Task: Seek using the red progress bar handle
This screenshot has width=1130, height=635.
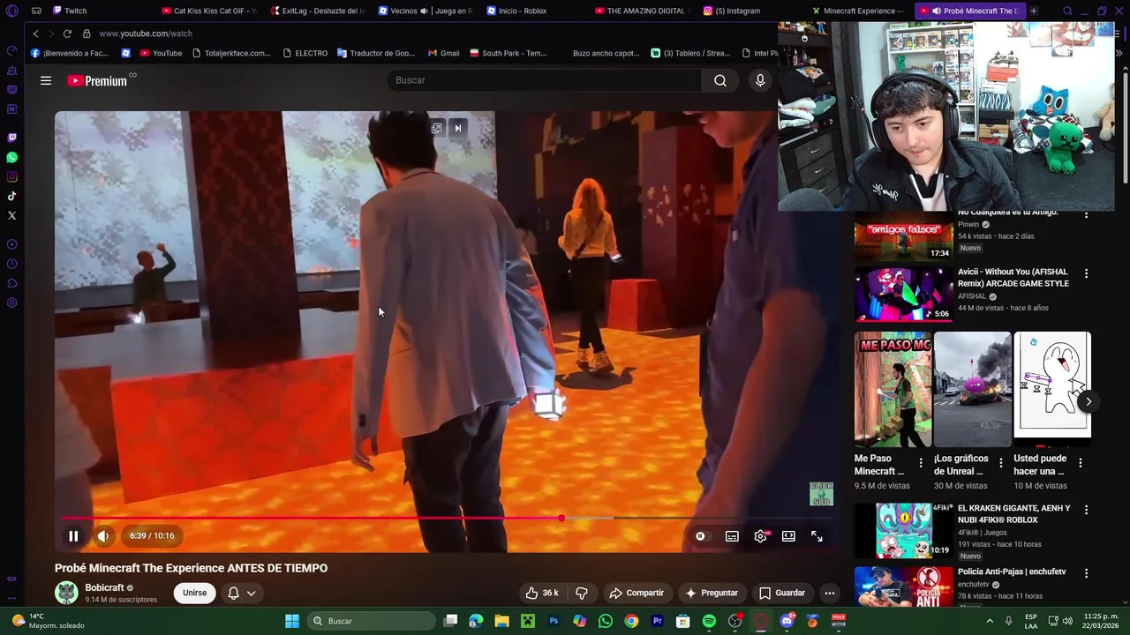Action: pos(561,518)
